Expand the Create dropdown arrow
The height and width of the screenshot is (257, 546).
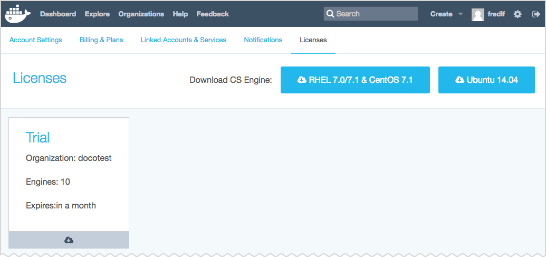click(460, 14)
